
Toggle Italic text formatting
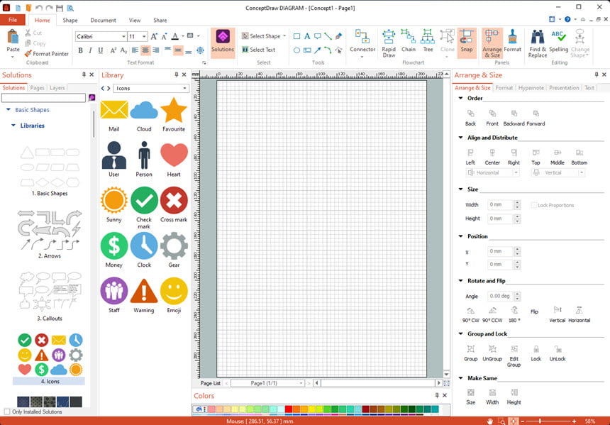[90, 50]
